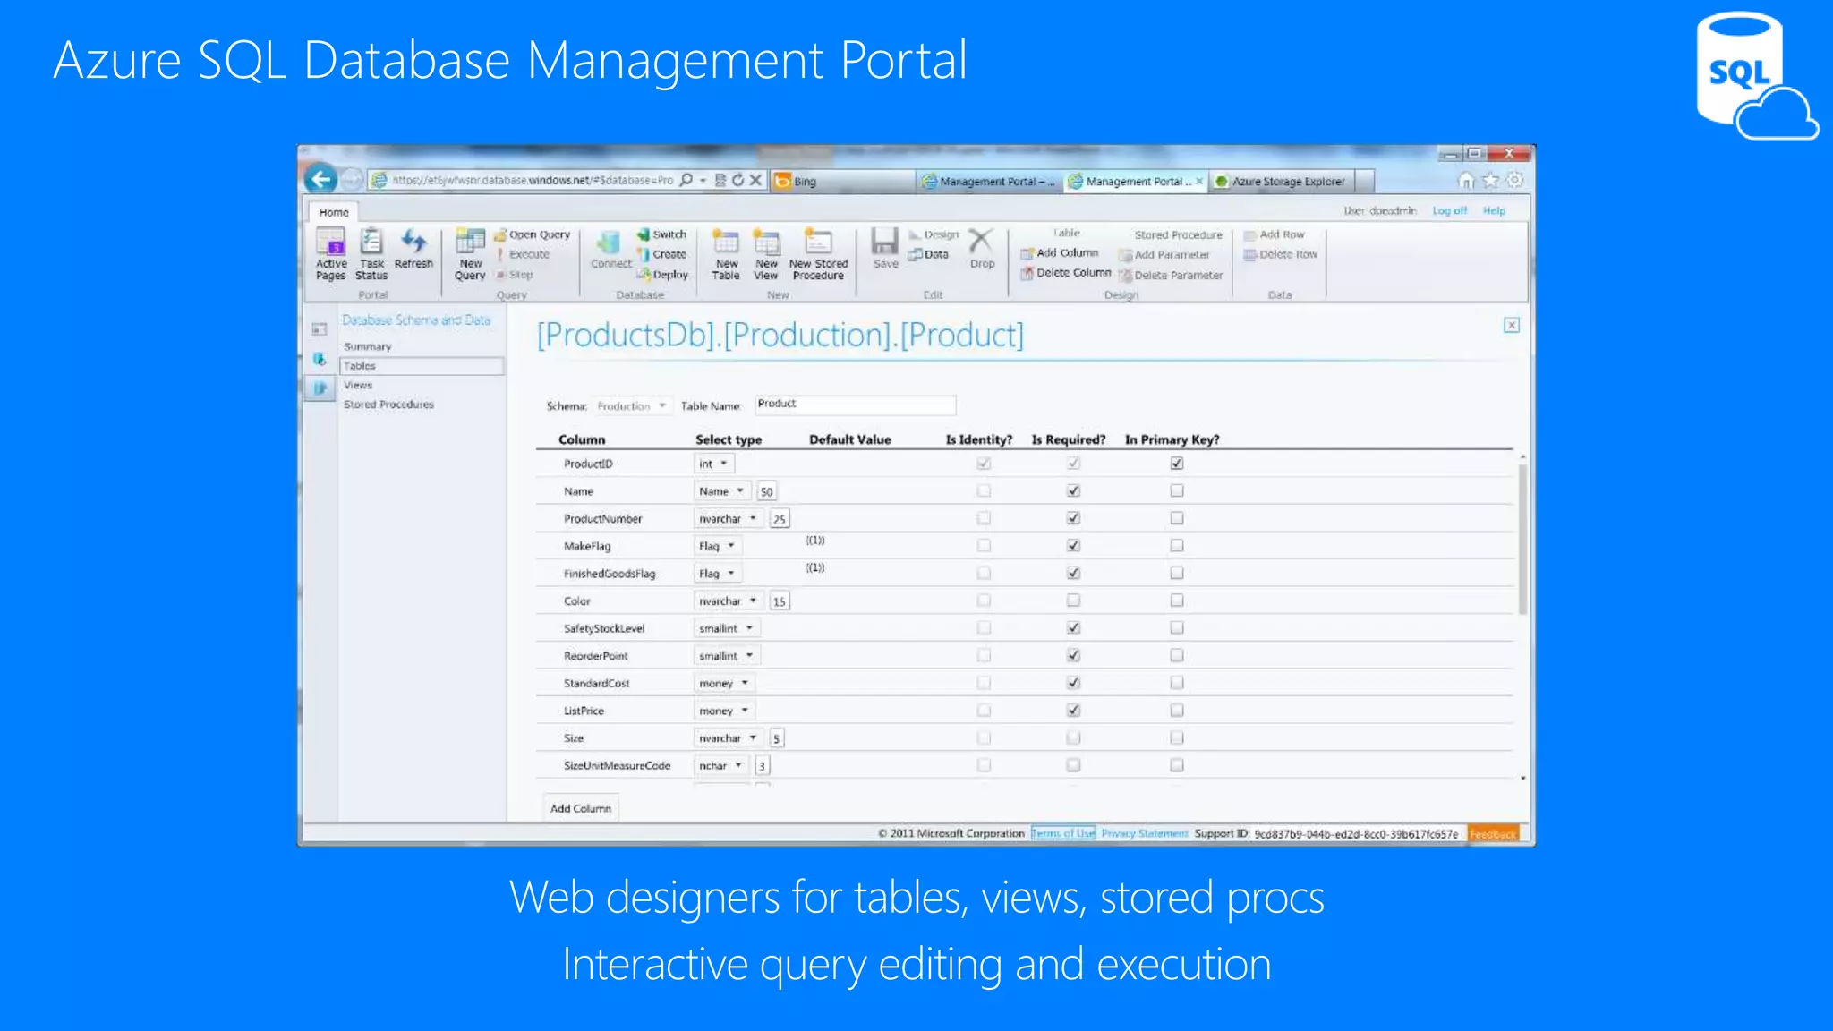The height and width of the screenshot is (1031, 1833).
Task: Open money type dropdown for StandardCost
Action: [x=724, y=683]
